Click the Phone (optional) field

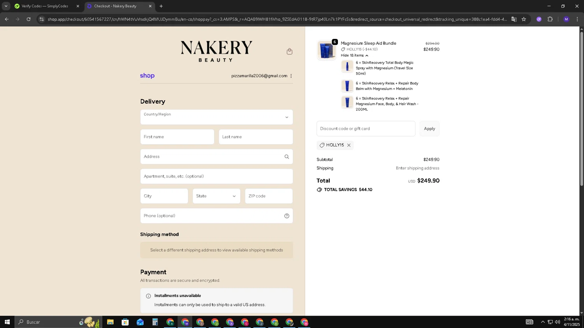point(216,216)
